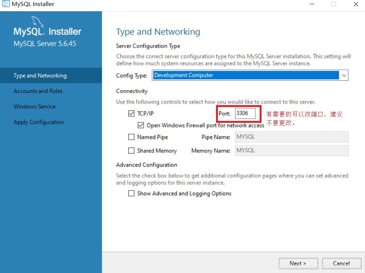The image size is (365, 273).
Task: Click the 'Pipe Name:' label
Action: point(216,137)
